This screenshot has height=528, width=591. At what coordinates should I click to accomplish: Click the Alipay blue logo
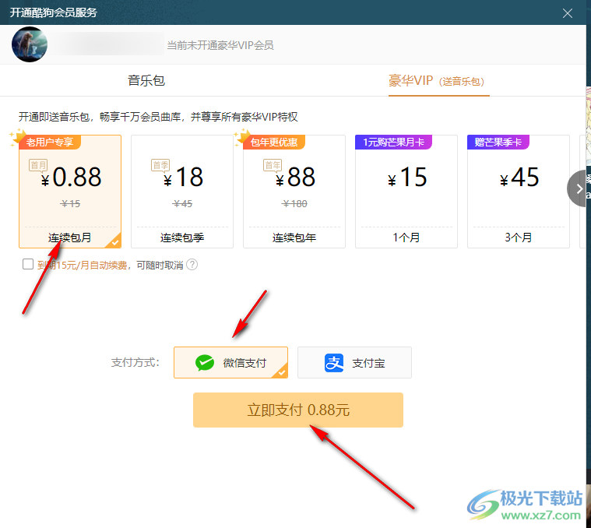[334, 363]
